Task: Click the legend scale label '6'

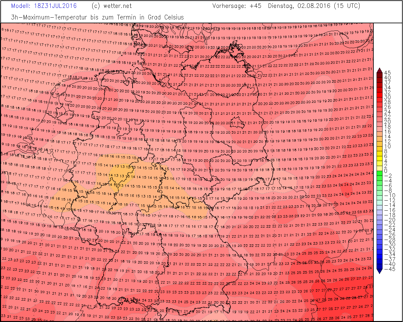Action: coord(386,156)
